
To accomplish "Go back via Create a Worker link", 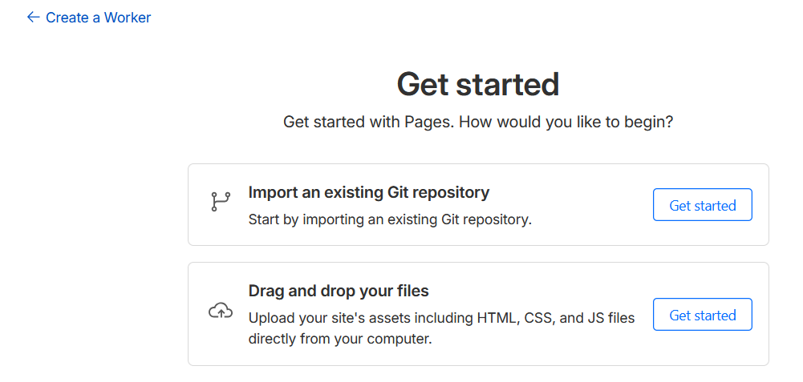I will click(x=98, y=17).
